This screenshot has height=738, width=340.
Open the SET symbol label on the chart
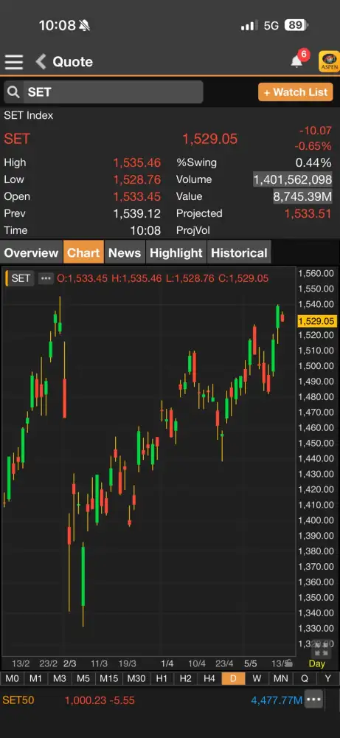point(20,278)
